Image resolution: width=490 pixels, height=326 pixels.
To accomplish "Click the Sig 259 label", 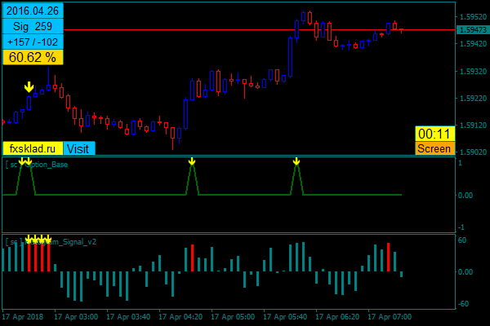I will pyautogui.click(x=33, y=26).
